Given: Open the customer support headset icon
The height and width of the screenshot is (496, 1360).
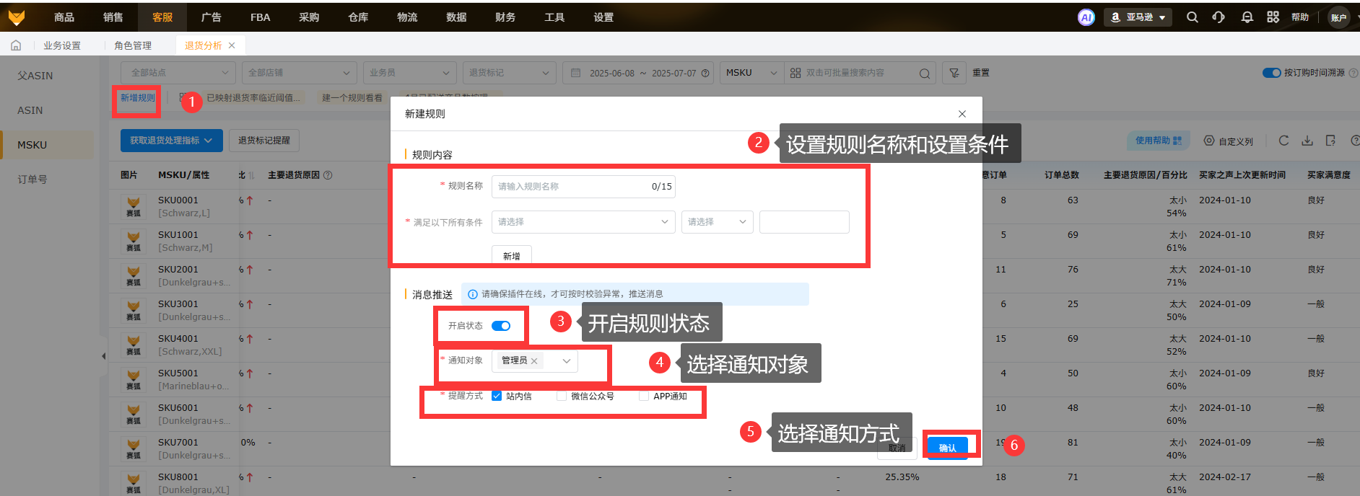Looking at the screenshot, I should coord(1219,17).
